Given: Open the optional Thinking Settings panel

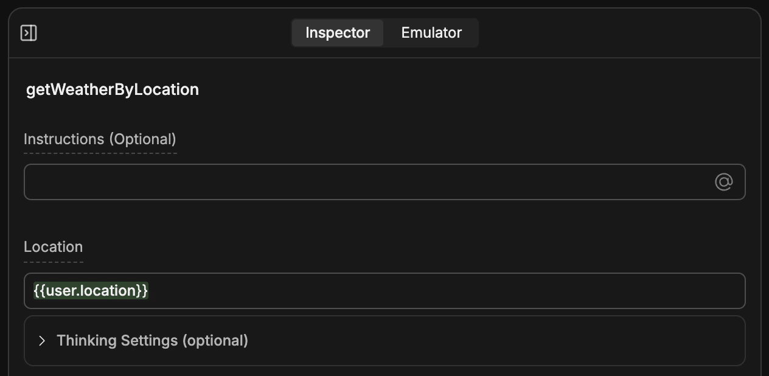Looking at the screenshot, I should pos(152,341).
